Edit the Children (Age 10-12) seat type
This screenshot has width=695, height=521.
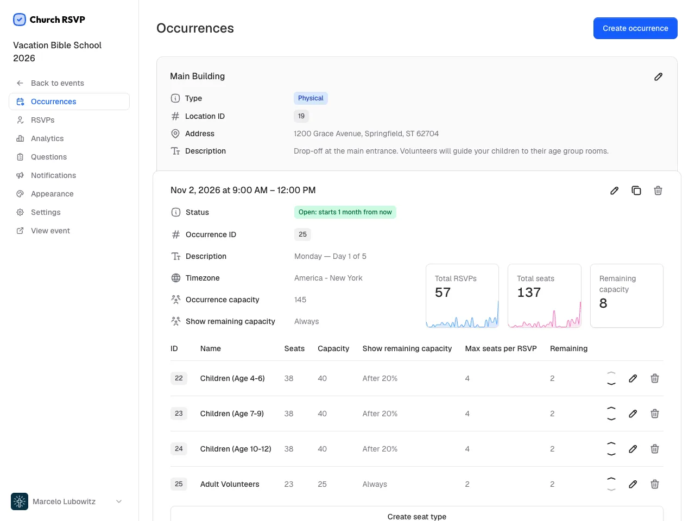click(633, 449)
